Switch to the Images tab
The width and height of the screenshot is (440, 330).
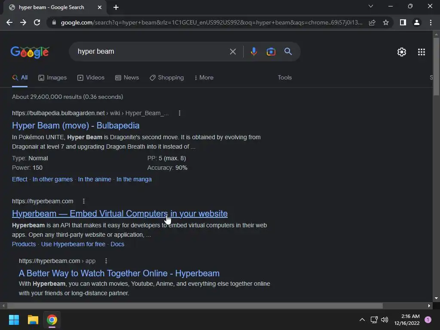[52, 78]
